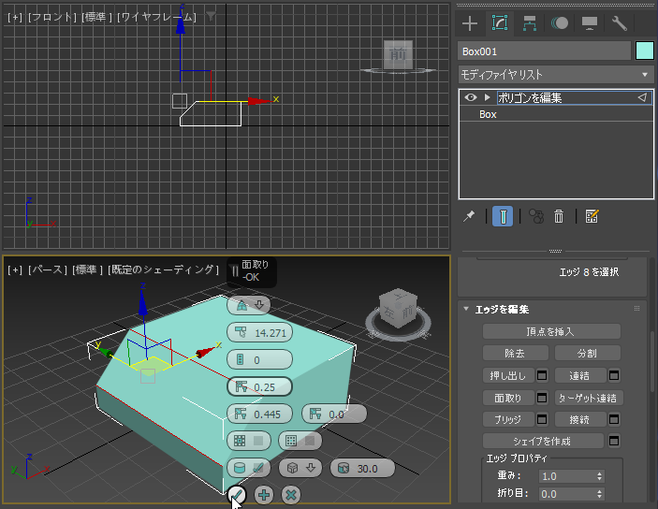Viewport: 658px width, 509px height.
Task: Open the Display panel tab
Action: click(x=590, y=23)
